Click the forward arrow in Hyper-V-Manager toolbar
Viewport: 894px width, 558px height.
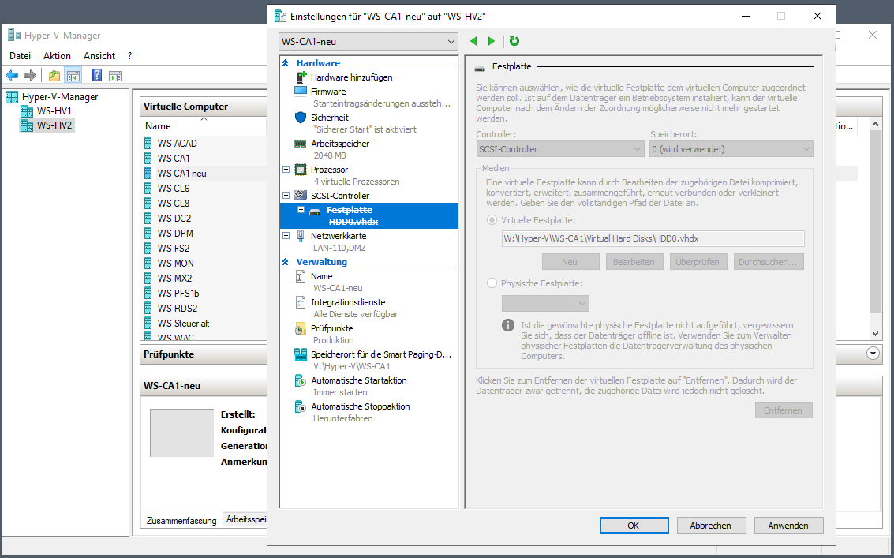point(30,75)
